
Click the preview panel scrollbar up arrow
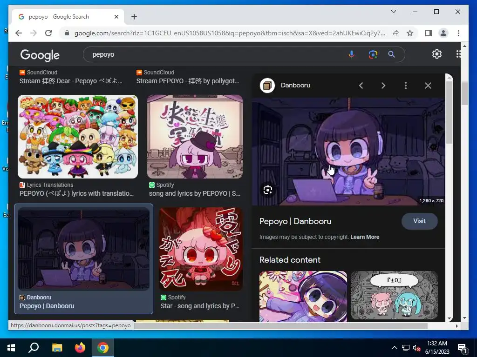pyautogui.click(x=449, y=78)
